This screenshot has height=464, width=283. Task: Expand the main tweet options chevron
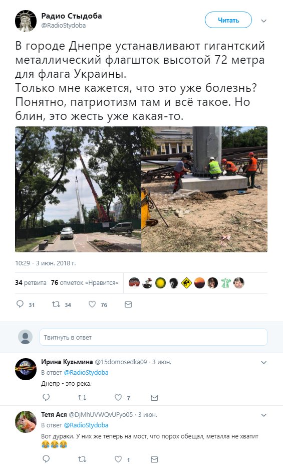264,21
